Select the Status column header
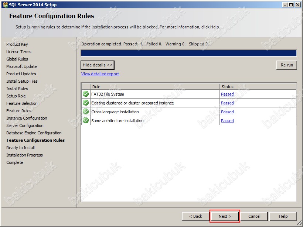The image size is (303, 227). tap(258, 87)
